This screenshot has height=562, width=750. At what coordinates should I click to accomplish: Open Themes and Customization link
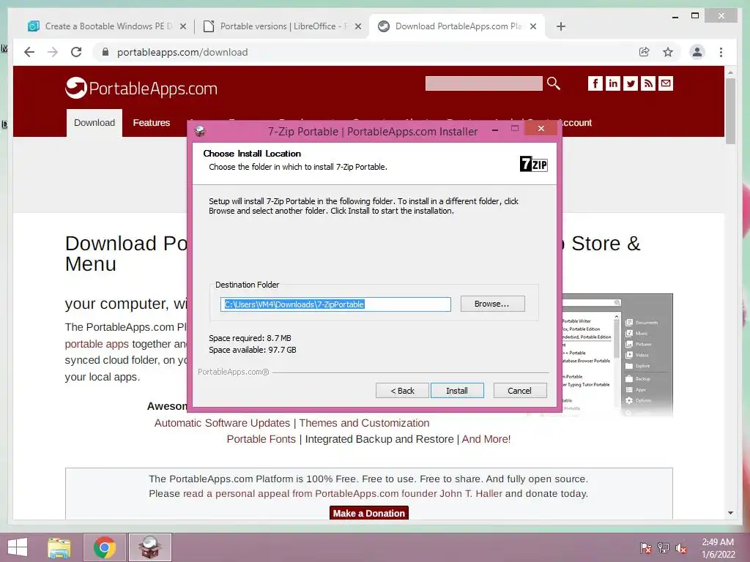click(x=364, y=423)
